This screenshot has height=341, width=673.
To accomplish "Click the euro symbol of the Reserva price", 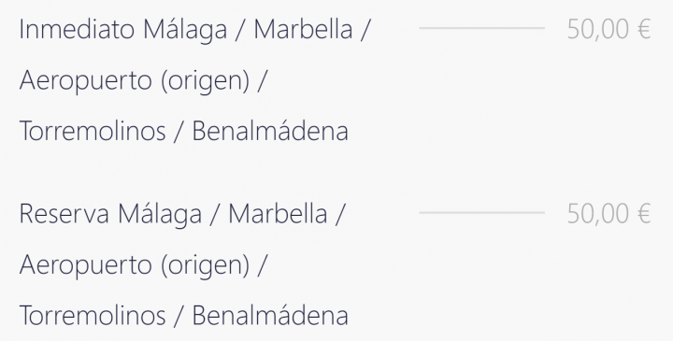I will pyautogui.click(x=644, y=214).
